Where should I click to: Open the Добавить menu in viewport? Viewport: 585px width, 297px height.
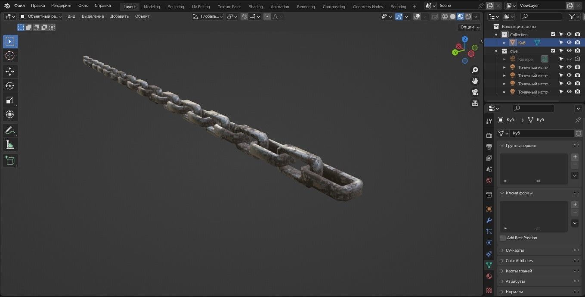point(119,16)
